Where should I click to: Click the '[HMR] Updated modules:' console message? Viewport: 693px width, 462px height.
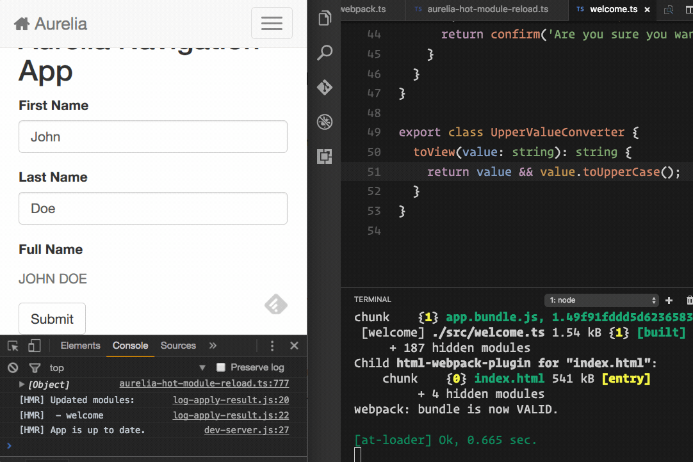pyautogui.click(x=77, y=400)
